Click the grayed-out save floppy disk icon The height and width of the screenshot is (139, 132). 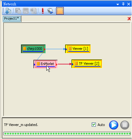(x=26, y=11)
